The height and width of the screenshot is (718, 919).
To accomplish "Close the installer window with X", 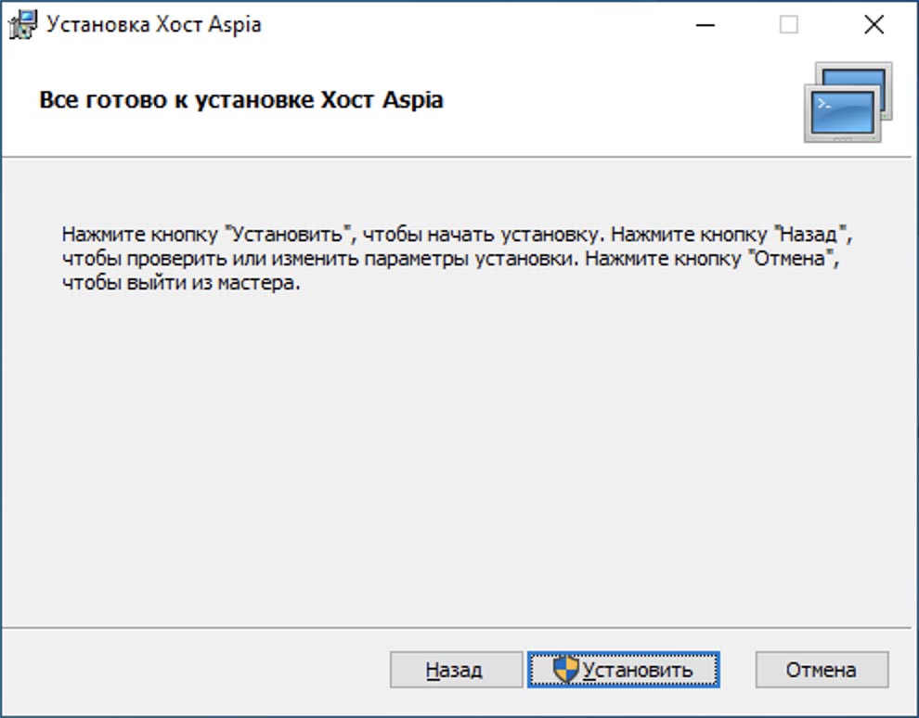I will 874,25.
